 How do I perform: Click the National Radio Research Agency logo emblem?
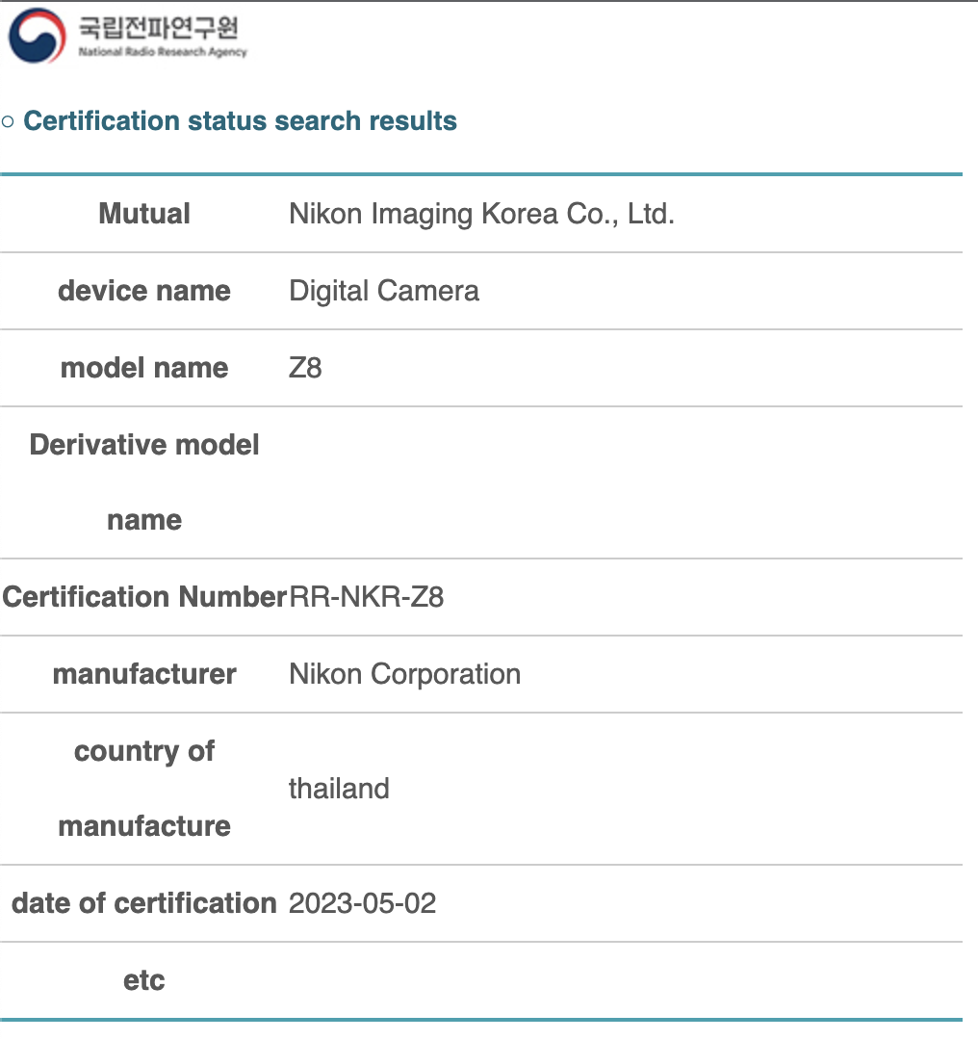[38, 36]
